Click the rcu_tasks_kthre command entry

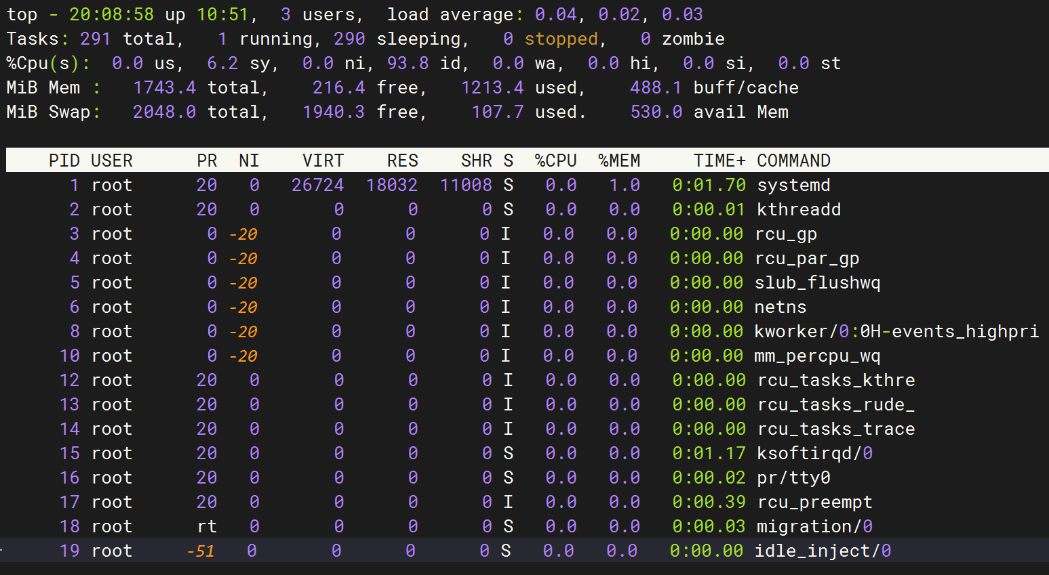coord(836,380)
